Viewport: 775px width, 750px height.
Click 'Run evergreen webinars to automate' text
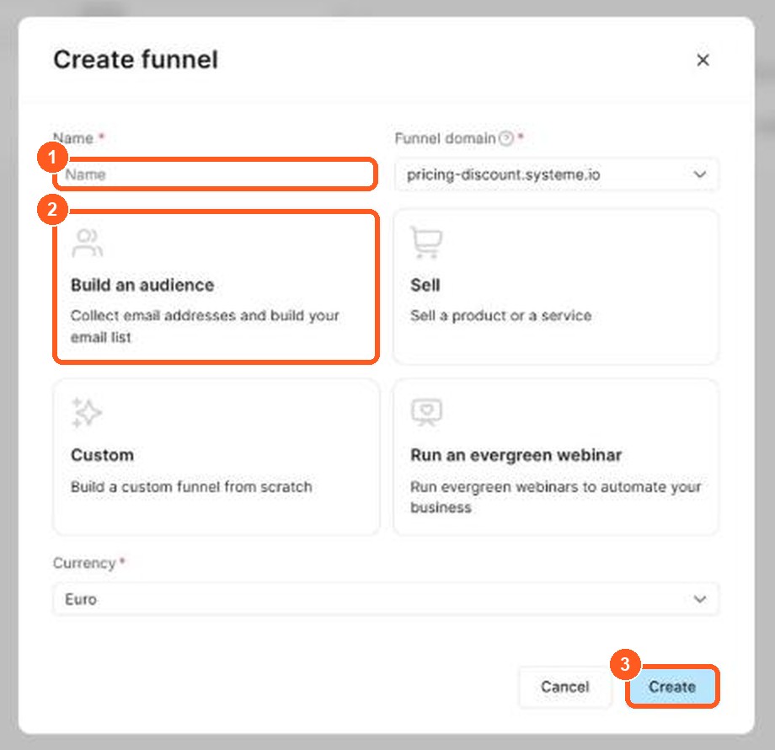click(555, 497)
